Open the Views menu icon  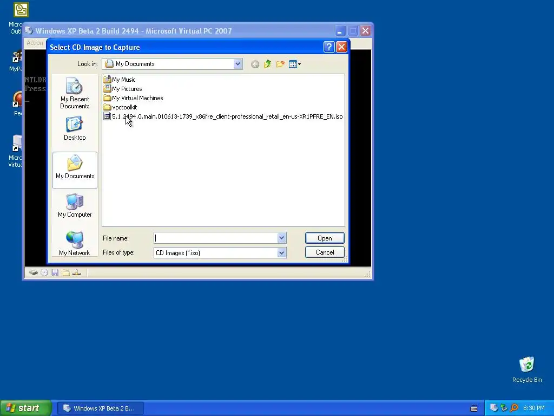(295, 64)
